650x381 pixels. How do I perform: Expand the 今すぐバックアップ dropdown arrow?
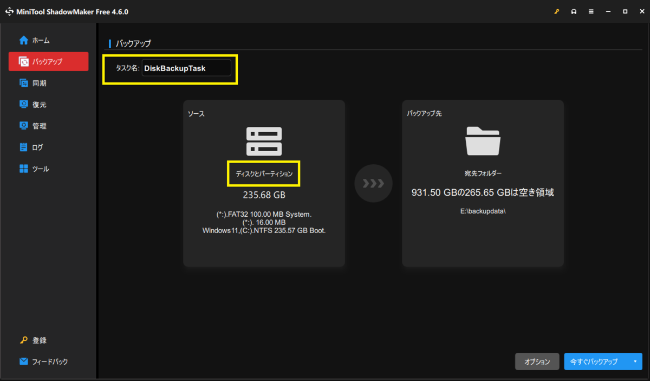635,361
